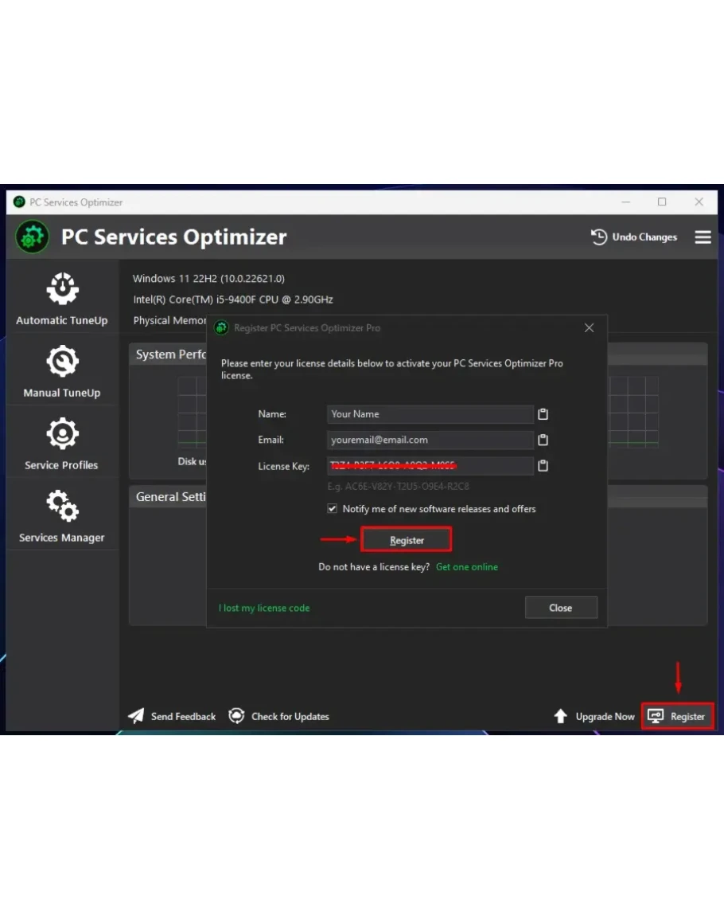Click the Register button in bottom bar
Viewport: 724px width, 920px height.
pyautogui.click(x=678, y=716)
